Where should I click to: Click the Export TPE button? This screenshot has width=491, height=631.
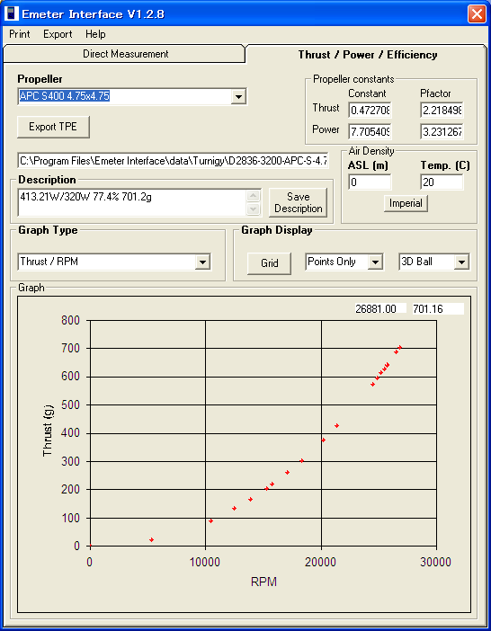(53, 127)
